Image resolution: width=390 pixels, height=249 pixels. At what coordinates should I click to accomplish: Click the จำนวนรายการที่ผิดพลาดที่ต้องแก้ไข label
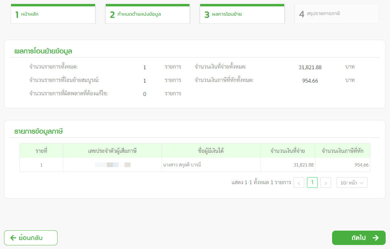coord(68,94)
